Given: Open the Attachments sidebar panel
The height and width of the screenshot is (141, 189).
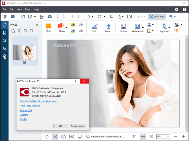Looking at the screenshot, I should point(5,49).
